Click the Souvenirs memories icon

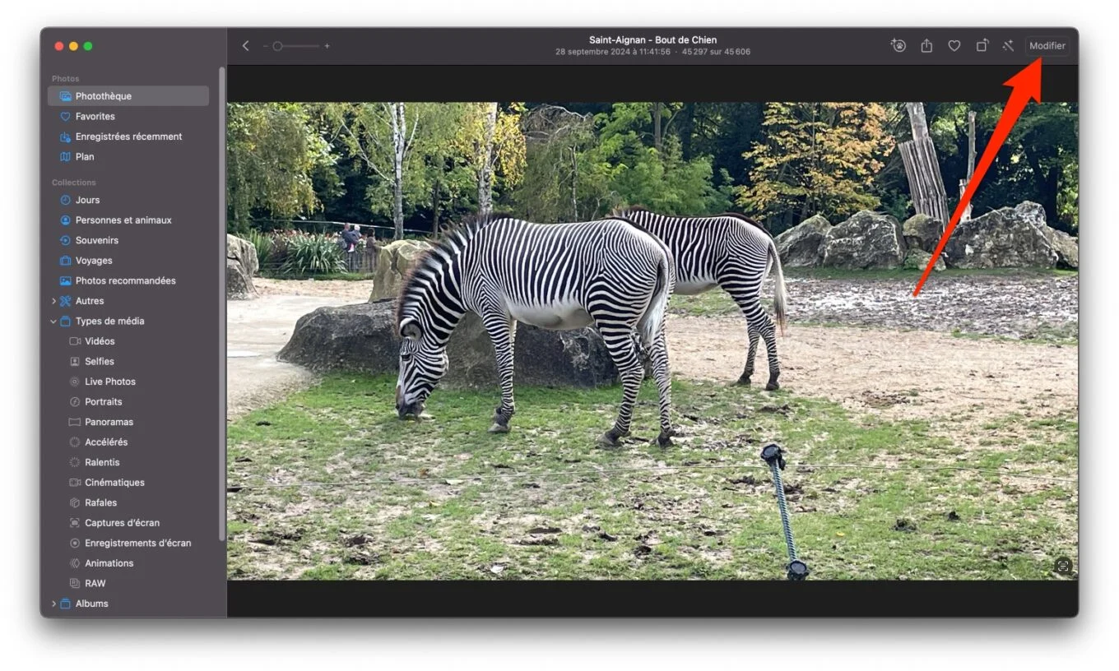point(66,240)
